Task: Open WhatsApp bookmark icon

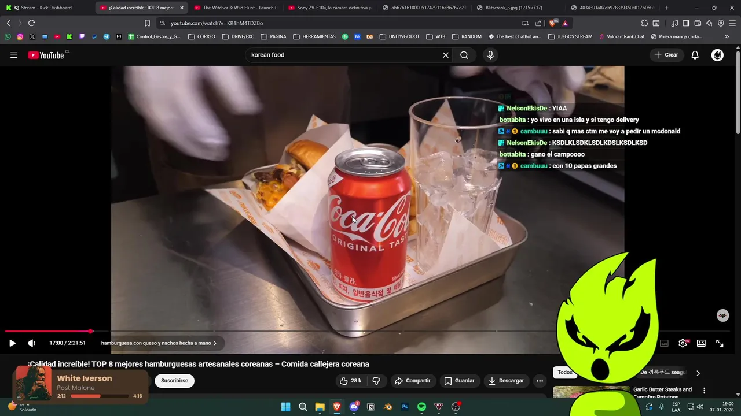Action: point(8,36)
